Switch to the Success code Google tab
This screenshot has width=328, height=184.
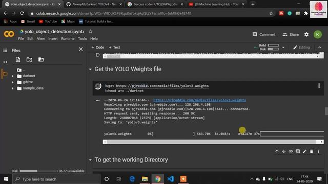click(155, 4)
